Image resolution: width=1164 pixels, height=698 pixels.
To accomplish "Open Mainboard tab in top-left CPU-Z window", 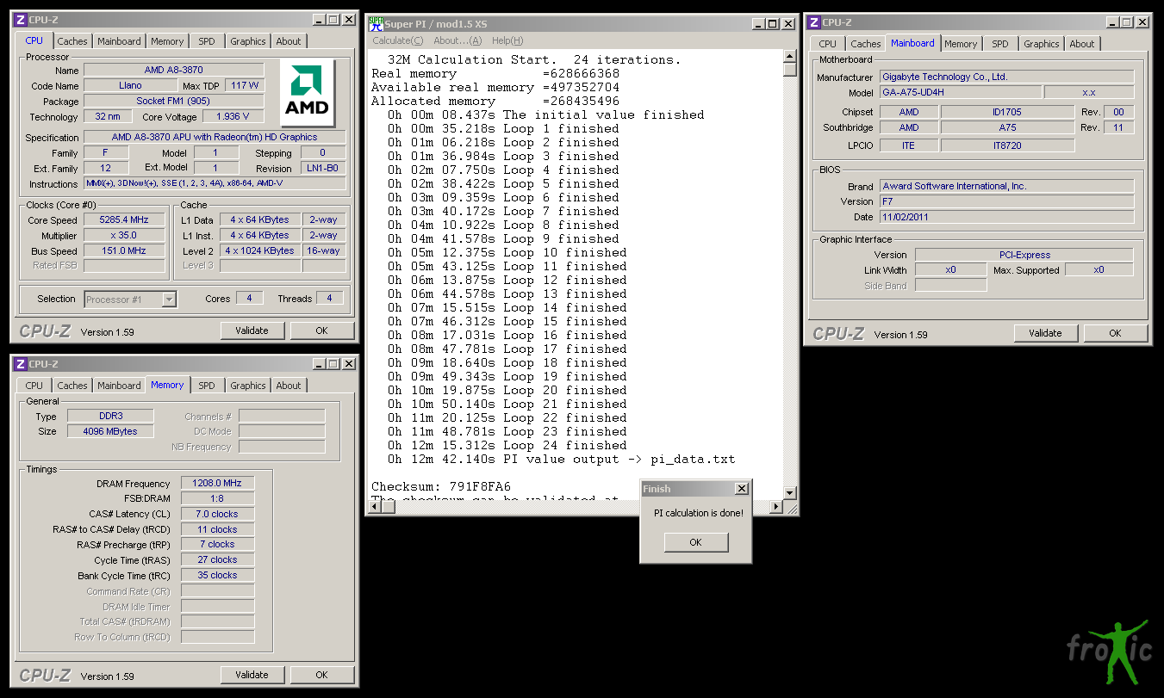I will [x=119, y=41].
